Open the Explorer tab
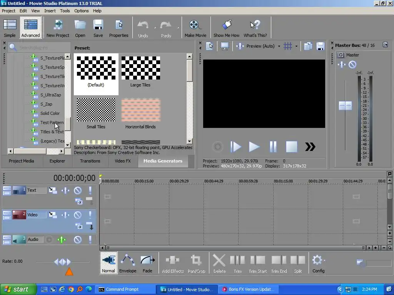 (57, 161)
